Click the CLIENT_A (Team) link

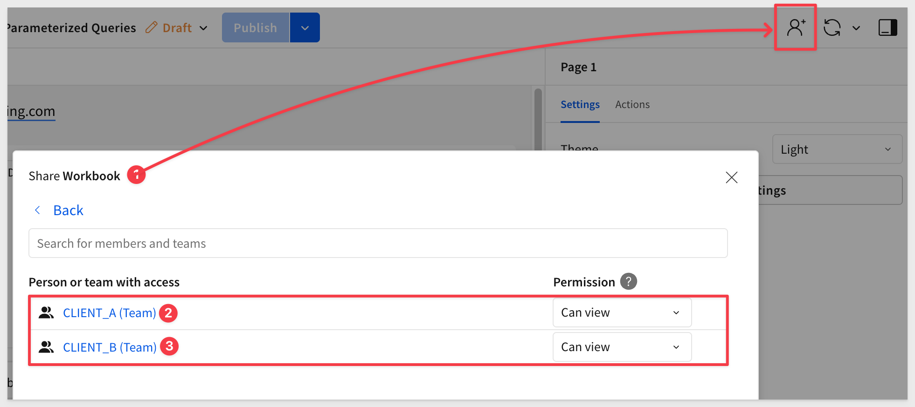pos(109,313)
